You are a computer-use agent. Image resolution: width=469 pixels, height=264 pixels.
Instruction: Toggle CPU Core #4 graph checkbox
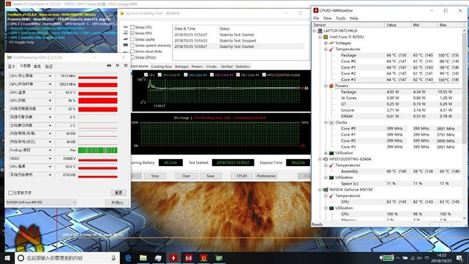(x=238, y=75)
